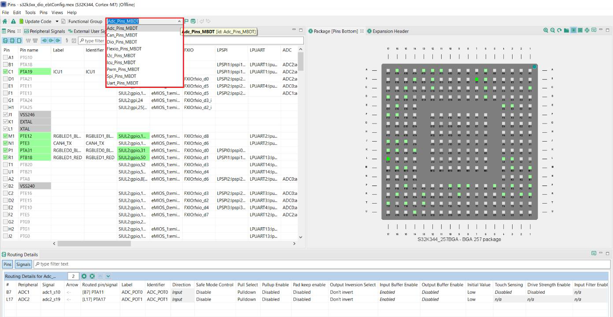Open the Pins menu

coord(43,12)
